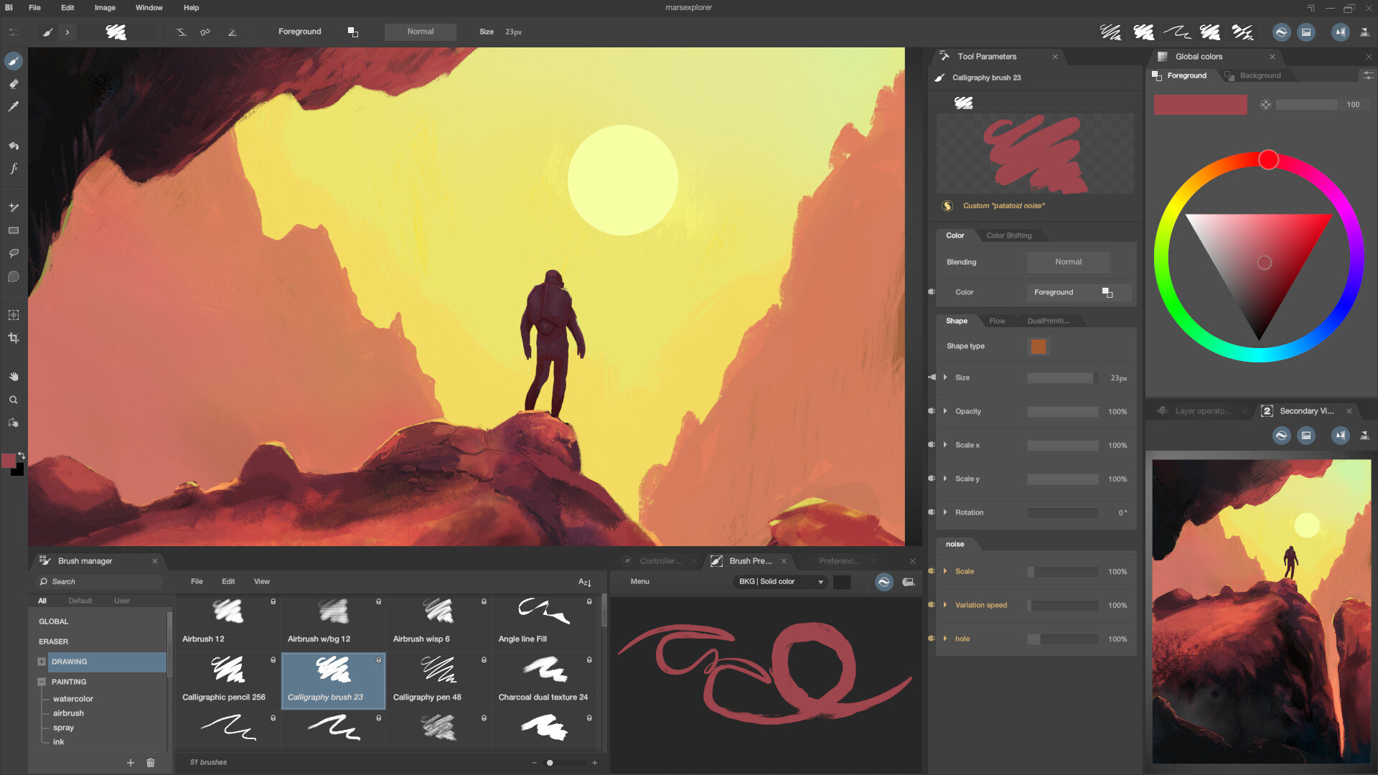Expand the Variation speed setting under noise
1378x775 pixels.
946,605
